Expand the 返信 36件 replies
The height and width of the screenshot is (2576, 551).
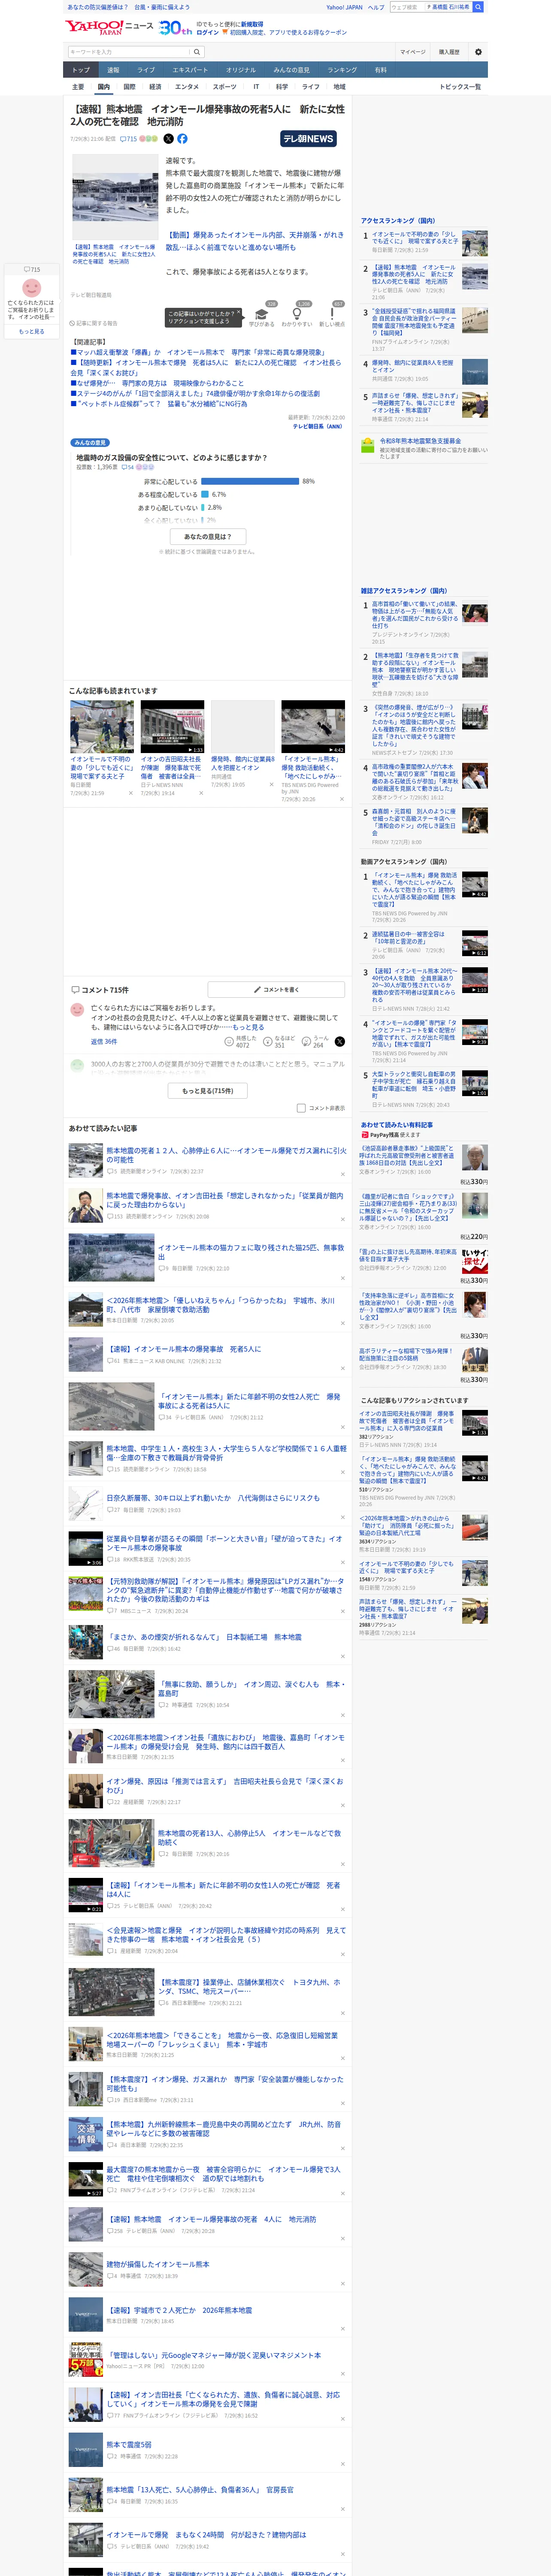coord(104,1042)
